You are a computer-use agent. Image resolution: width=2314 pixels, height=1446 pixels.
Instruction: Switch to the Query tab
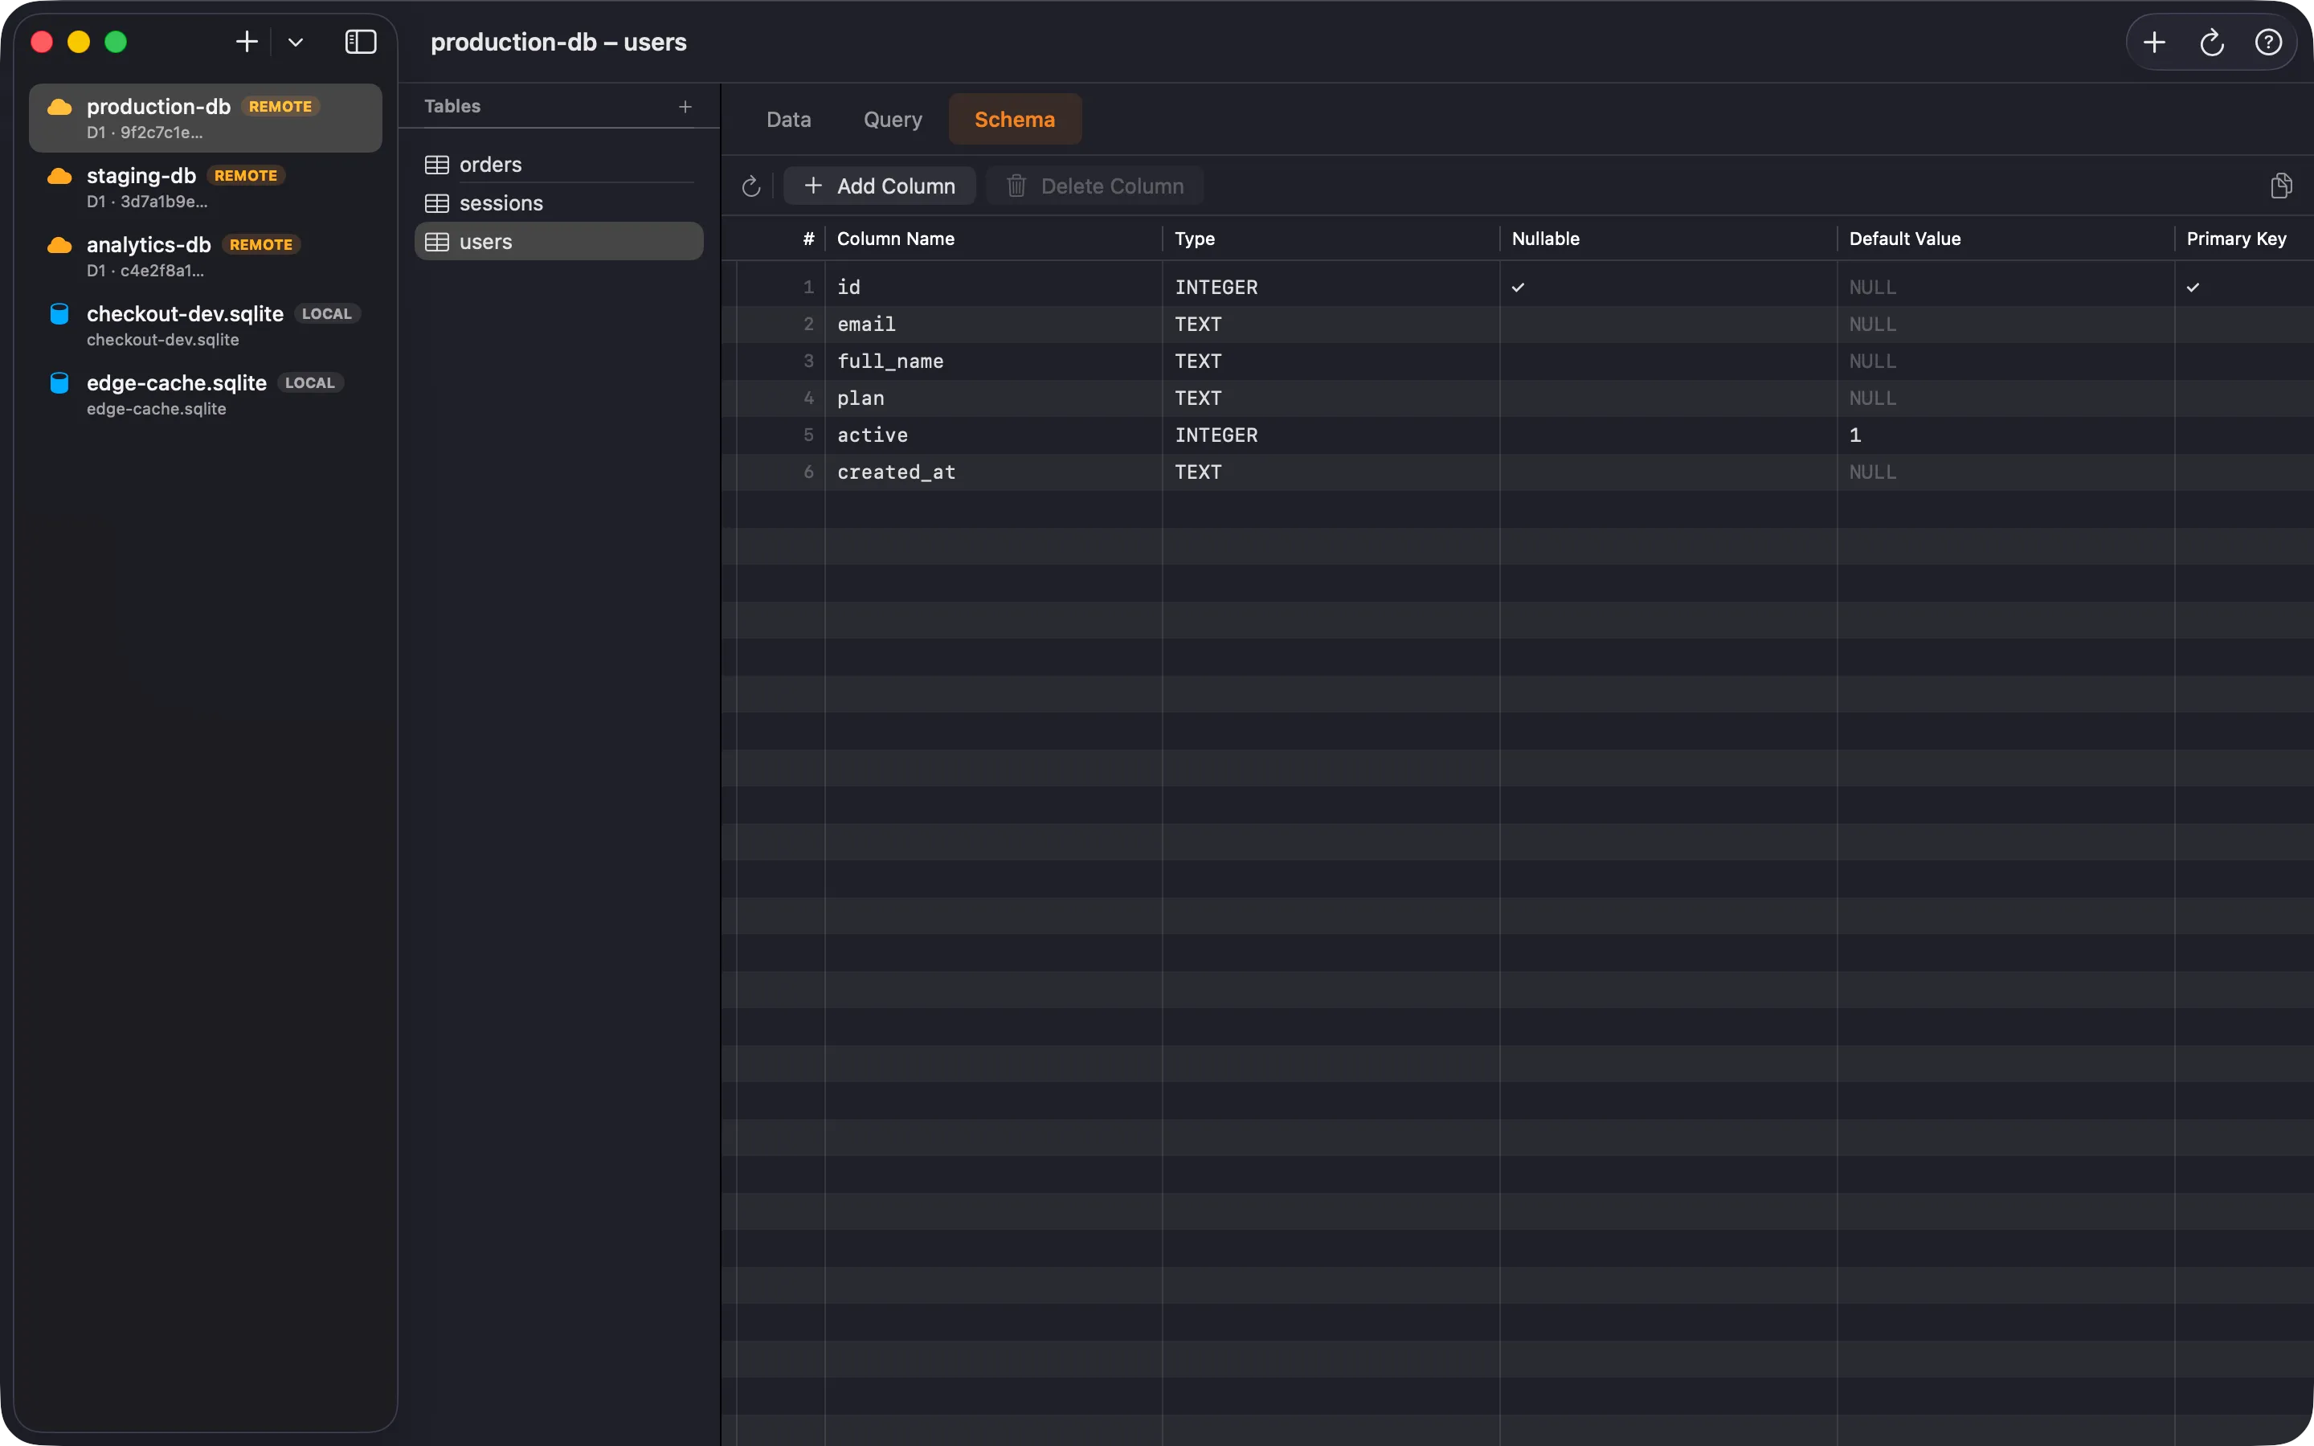tap(893, 120)
